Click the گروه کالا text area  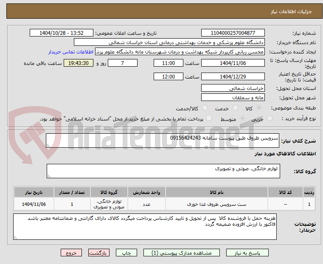(x=163, y=171)
